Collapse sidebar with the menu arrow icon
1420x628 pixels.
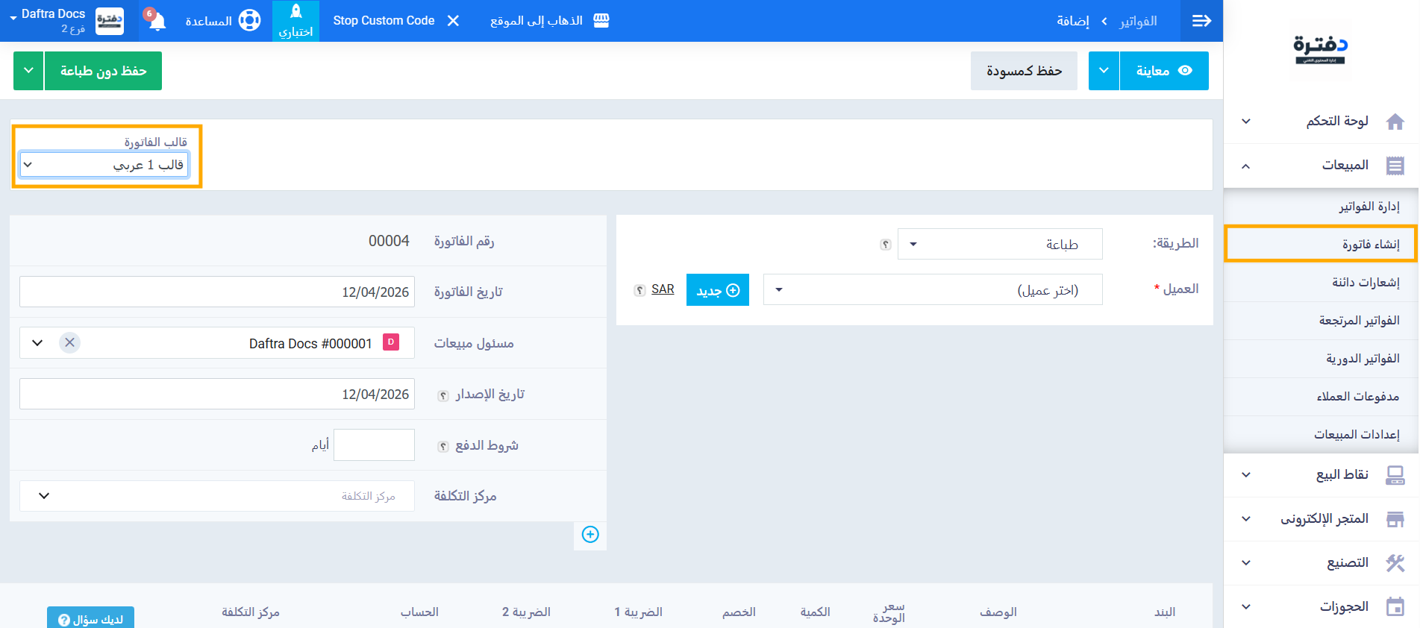point(1201,21)
